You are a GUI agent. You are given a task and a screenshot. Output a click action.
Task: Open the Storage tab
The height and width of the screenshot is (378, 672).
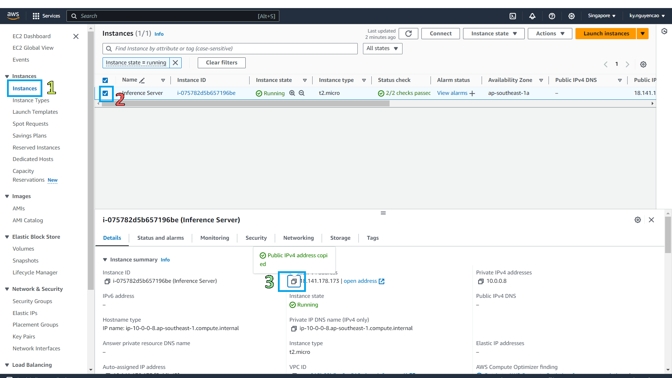pos(340,238)
